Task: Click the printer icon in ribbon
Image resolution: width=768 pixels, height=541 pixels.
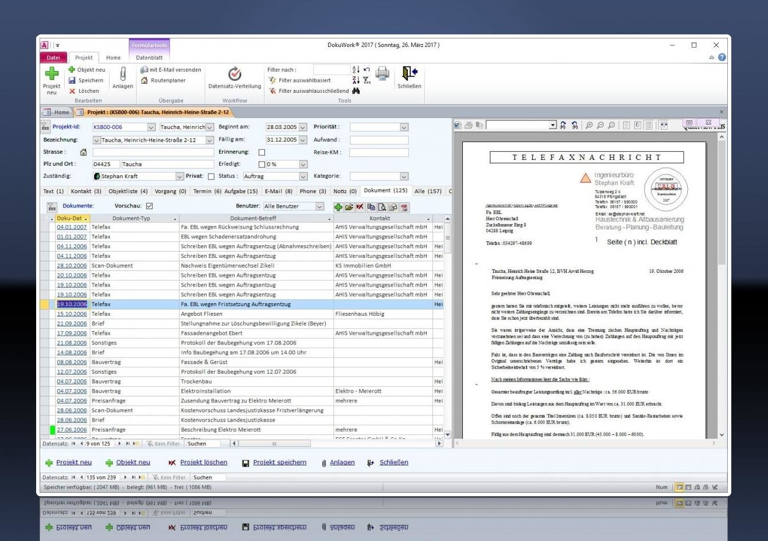Action: tap(383, 73)
